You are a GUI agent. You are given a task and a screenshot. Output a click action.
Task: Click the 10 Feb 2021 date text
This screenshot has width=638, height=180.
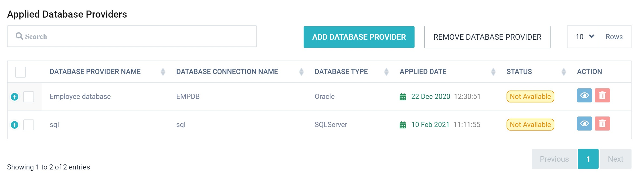[430, 125]
